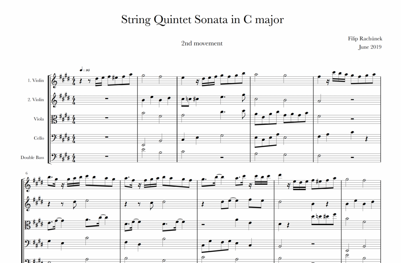Click the 1. Violin instrument label
Viewport: 401px width, 263px height.
coord(36,80)
